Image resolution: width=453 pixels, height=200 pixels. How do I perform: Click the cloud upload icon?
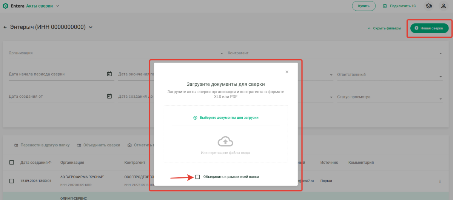[225, 142]
